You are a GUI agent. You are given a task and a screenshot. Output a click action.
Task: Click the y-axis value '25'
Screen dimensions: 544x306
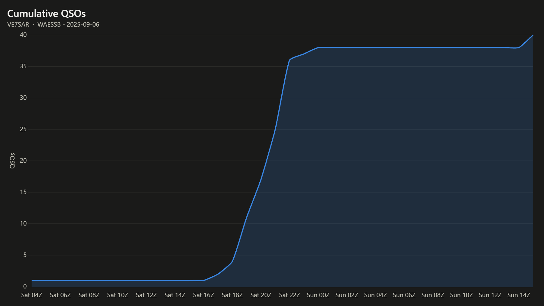[x=23, y=129]
